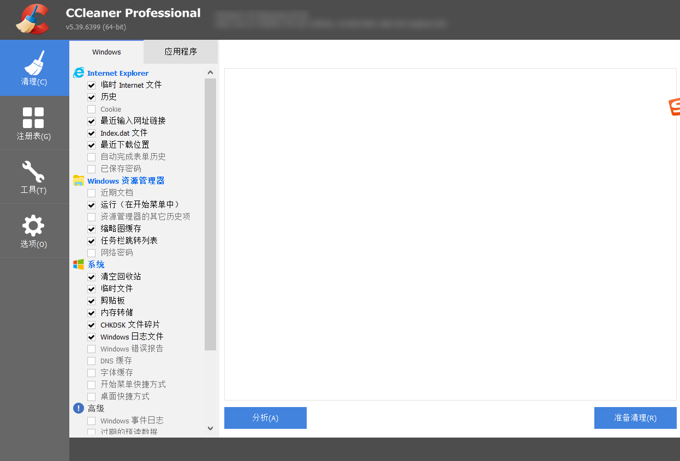Select the Windows 资源管理器 heading text
680x461 pixels.
(126, 181)
